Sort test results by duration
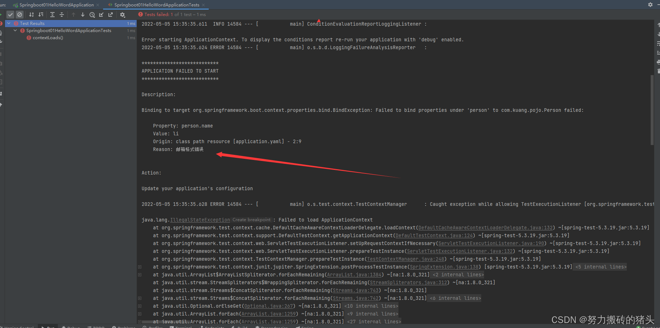The width and height of the screenshot is (660, 328). tap(41, 15)
